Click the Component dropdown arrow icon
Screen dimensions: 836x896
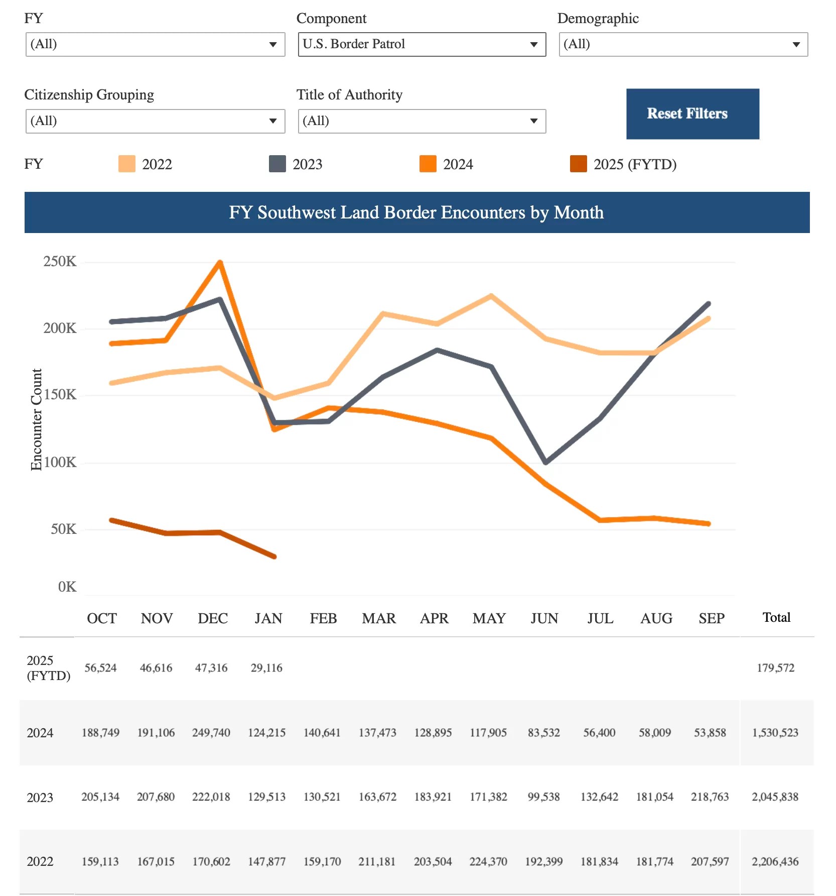coord(534,44)
